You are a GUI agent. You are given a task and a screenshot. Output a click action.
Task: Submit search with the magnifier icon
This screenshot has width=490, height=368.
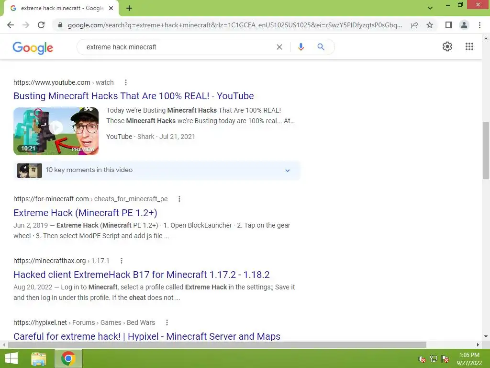click(321, 47)
